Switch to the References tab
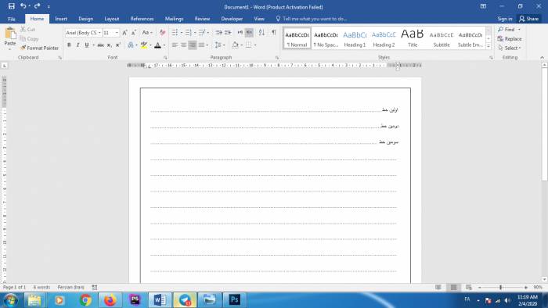548x308 pixels. tap(142, 19)
